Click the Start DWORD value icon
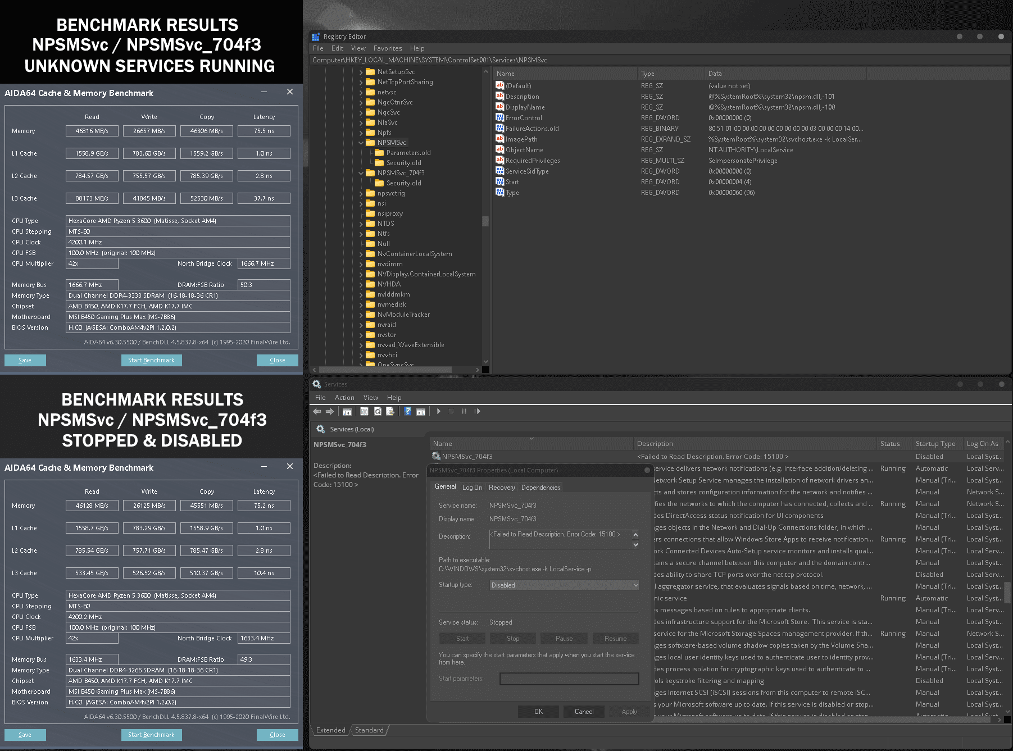The height and width of the screenshot is (751, 1013). coord(499,181)
